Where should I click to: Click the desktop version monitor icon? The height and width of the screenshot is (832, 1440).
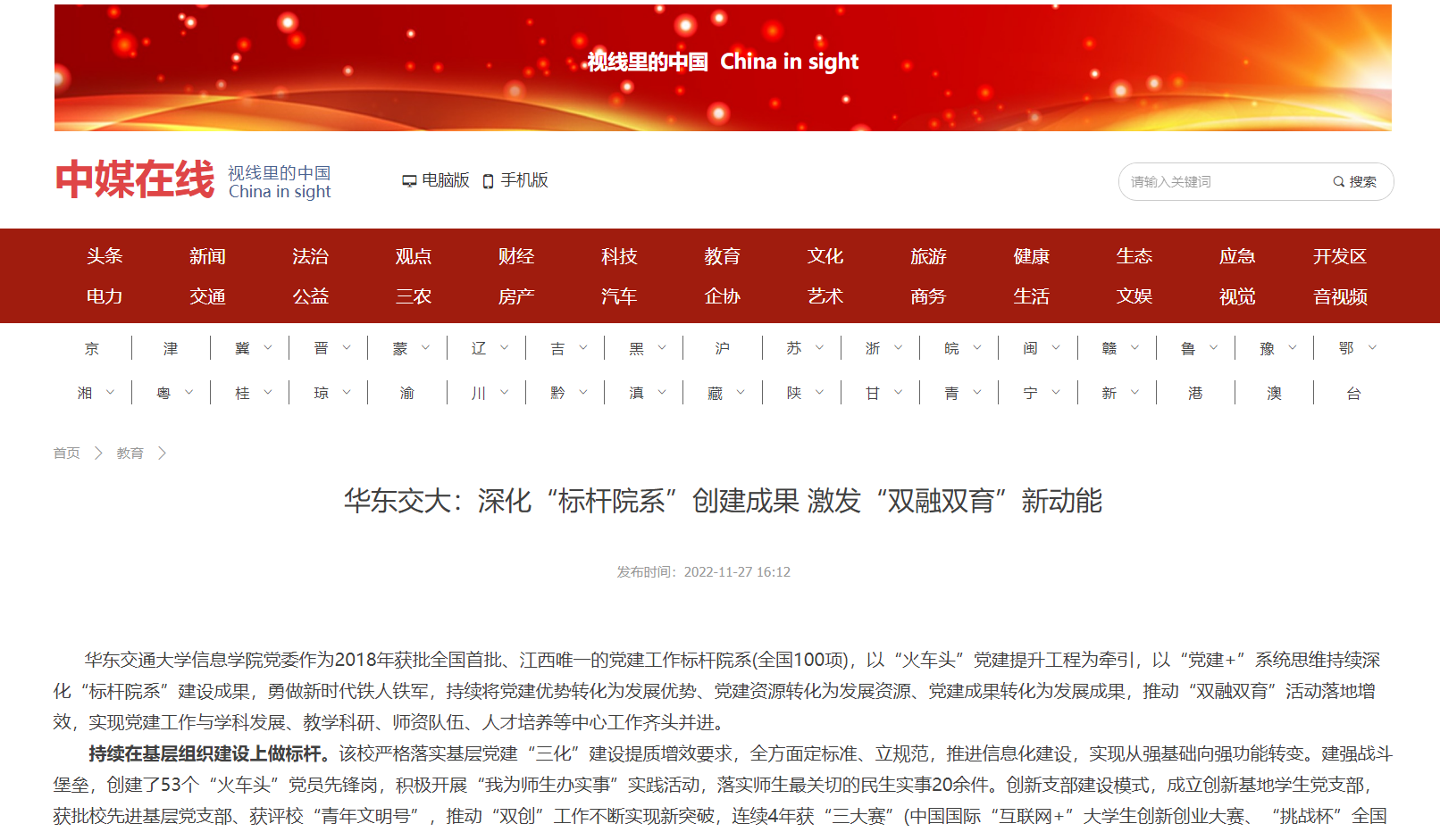click(409, 181)
